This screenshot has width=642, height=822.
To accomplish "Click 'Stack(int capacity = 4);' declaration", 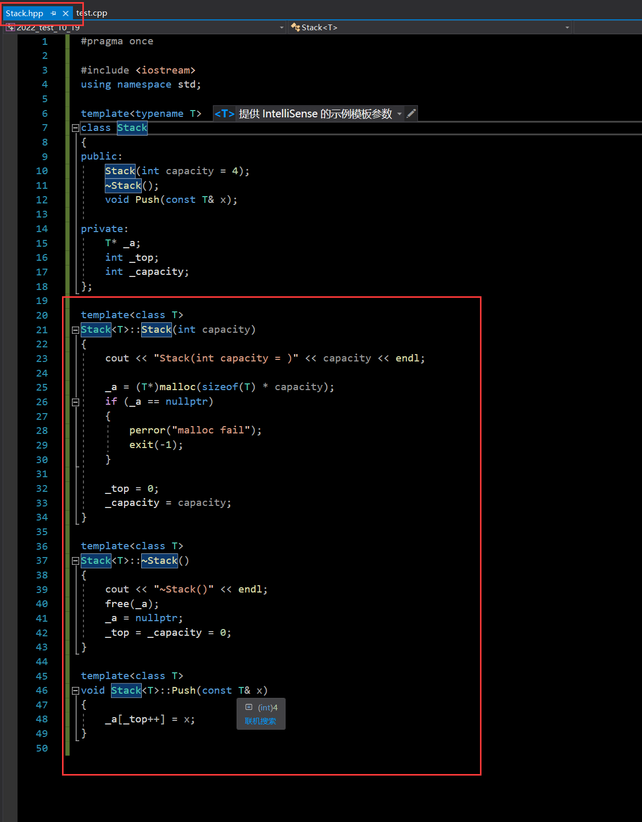I will click(178, 171).
